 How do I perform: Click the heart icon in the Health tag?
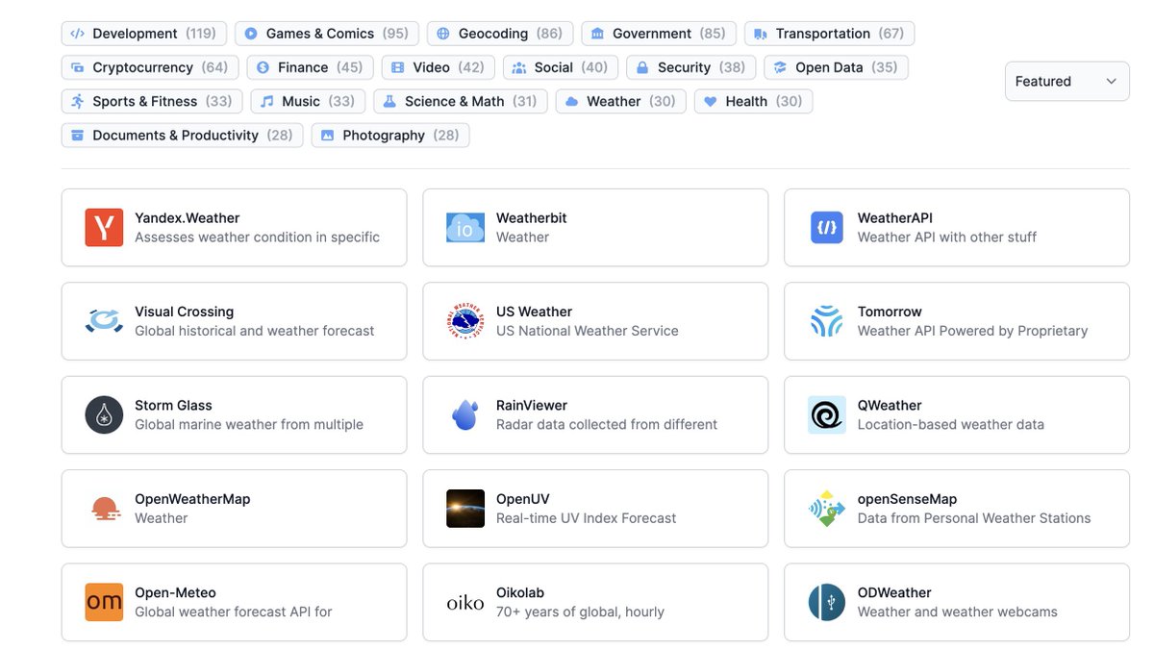coord(711,101)
